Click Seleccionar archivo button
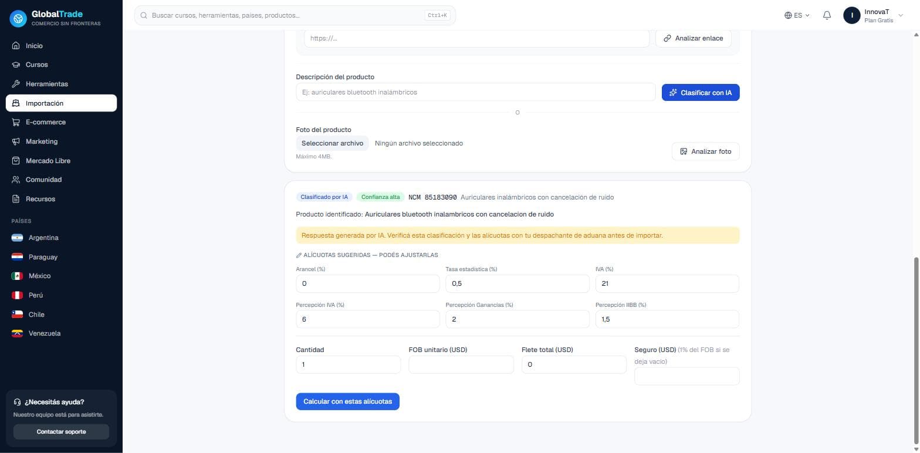 point(332,143)
